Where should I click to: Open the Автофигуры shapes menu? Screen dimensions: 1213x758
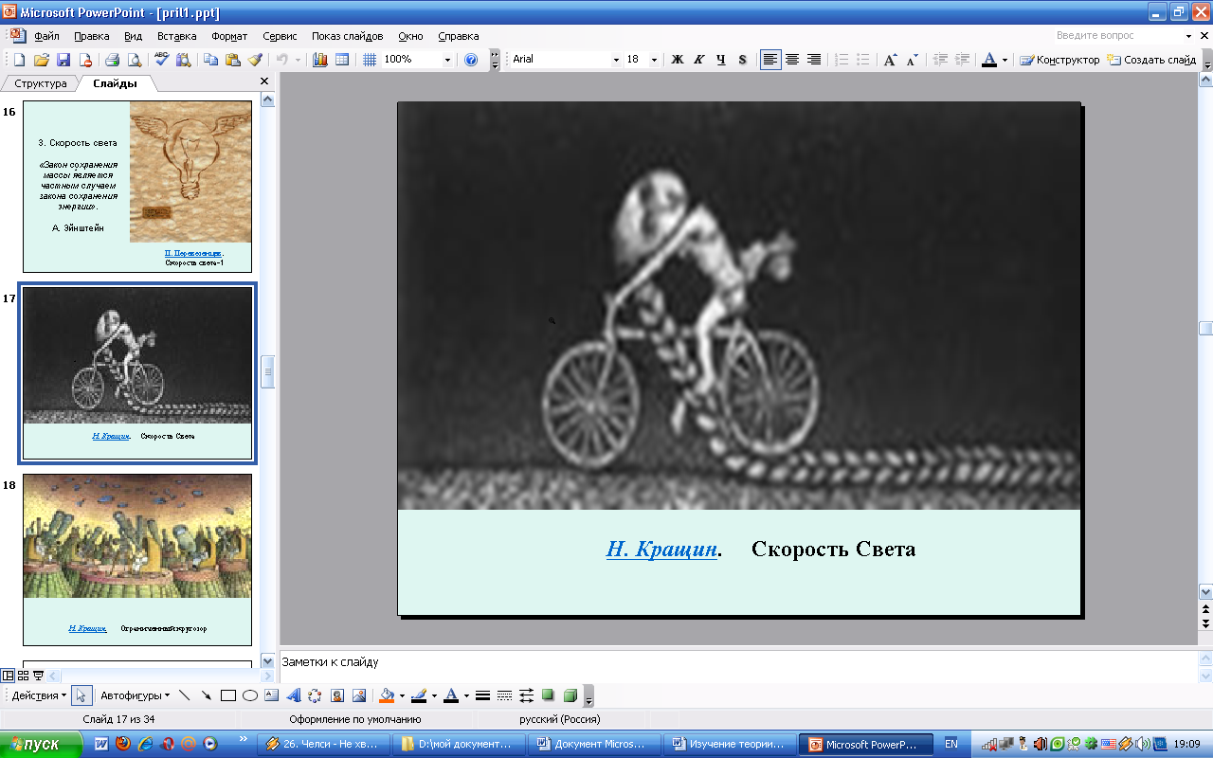pos(136,695)
